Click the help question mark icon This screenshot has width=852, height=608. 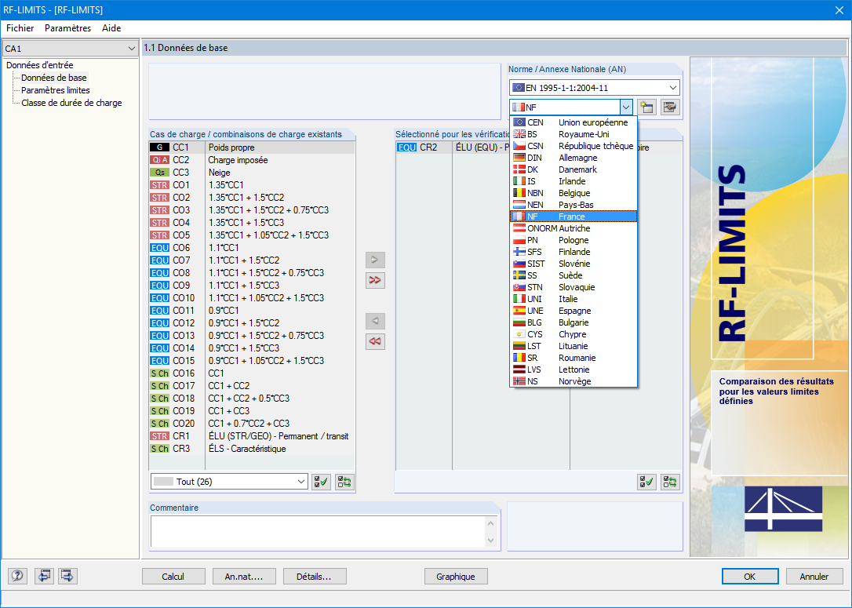click(16, 576)
